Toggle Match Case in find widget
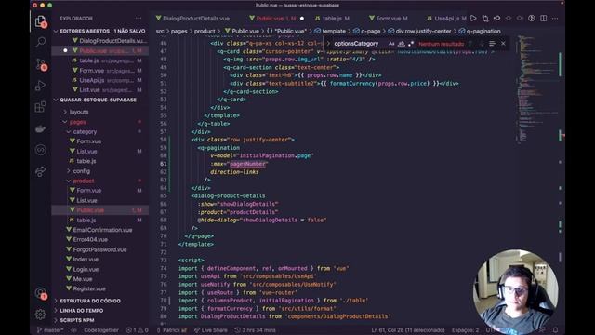Screen dimensions: 595x335 391,44
